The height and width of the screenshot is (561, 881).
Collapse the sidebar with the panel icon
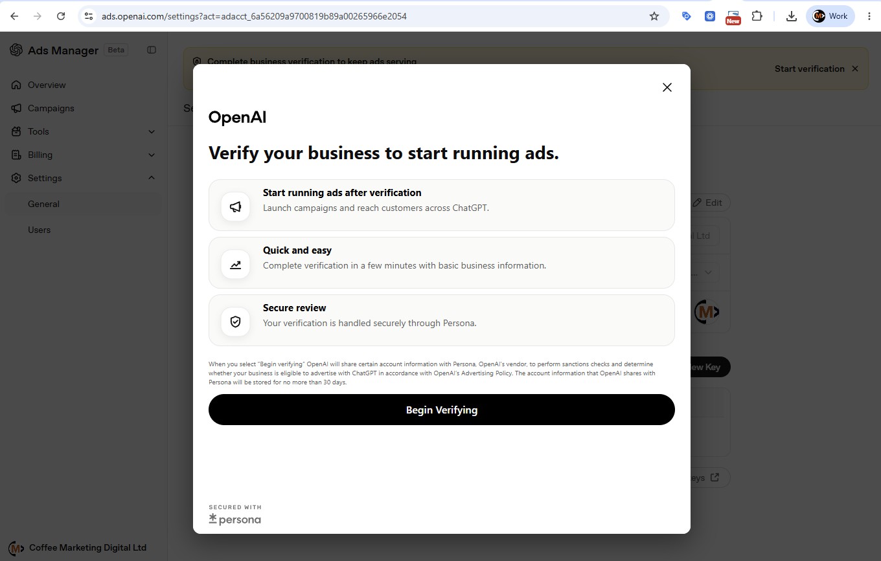[x=152, y=50]
